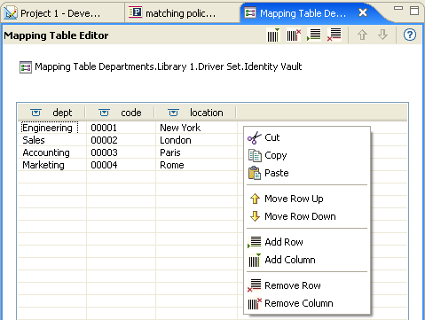Choose Remove Column in context menu
Viewport: 425px width, 320px height.
[x=307, y=303]
